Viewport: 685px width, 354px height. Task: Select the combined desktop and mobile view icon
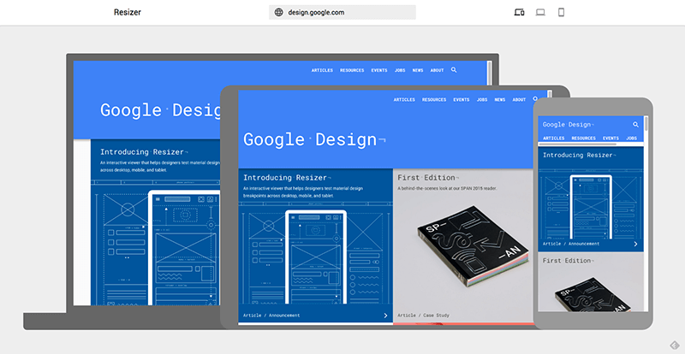(519, 12)
